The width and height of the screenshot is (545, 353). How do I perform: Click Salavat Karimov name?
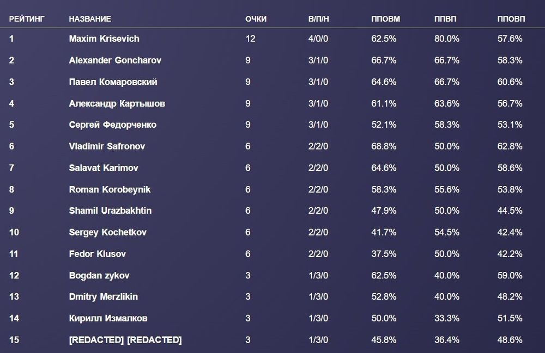[x=104, y=168]
